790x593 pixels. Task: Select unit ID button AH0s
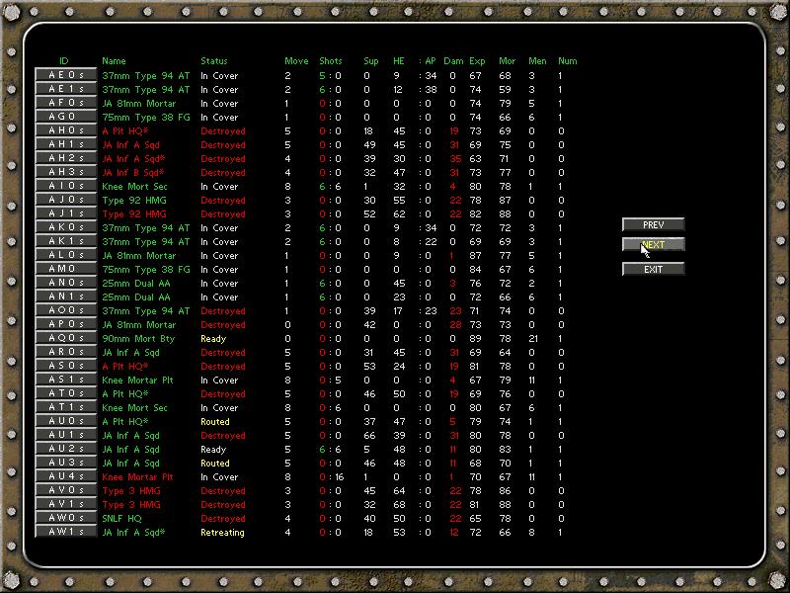click(x=65, y=130)
